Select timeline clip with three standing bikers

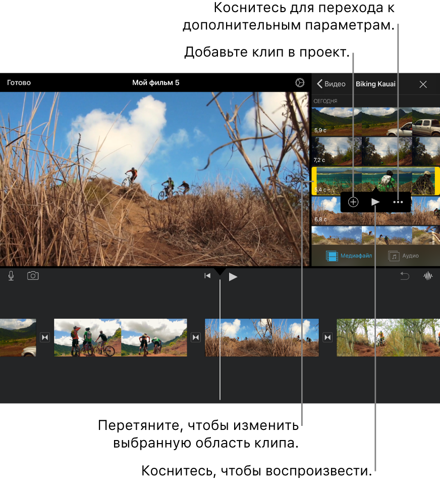pos(121,337)
